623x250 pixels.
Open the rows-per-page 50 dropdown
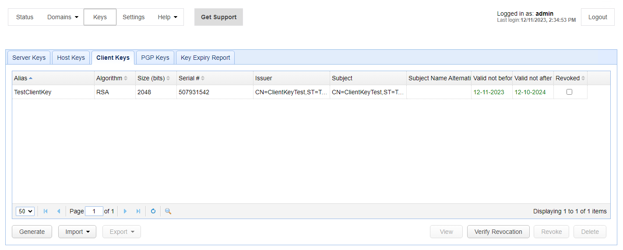click(x=25, y=211)
